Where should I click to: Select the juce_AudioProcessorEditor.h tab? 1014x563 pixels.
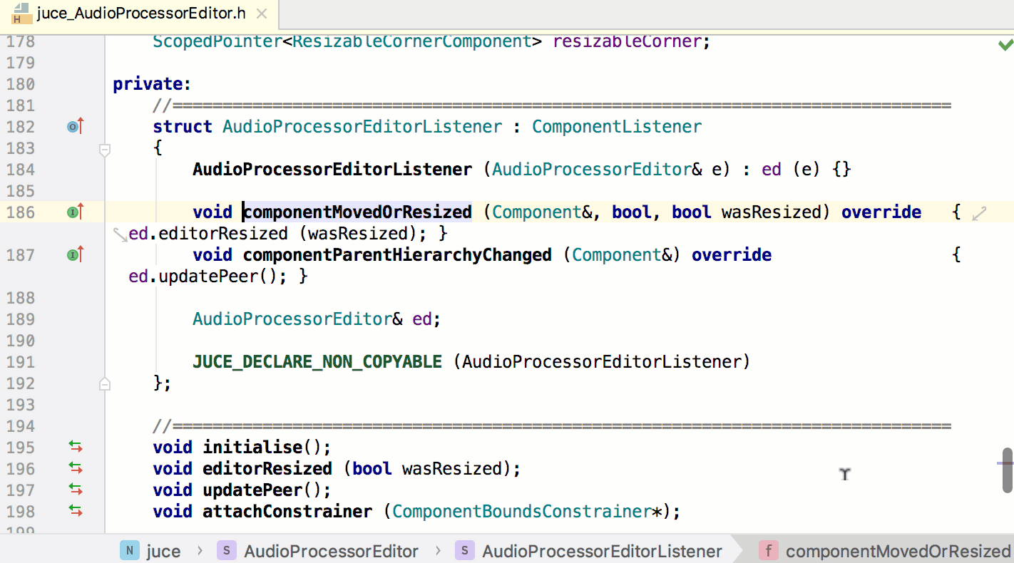[x=140, y=14]
